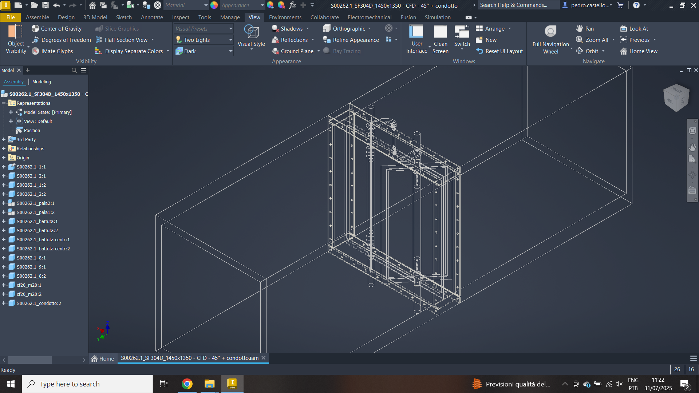
Task: Open Visual Presets combo box
Action: 204,28
